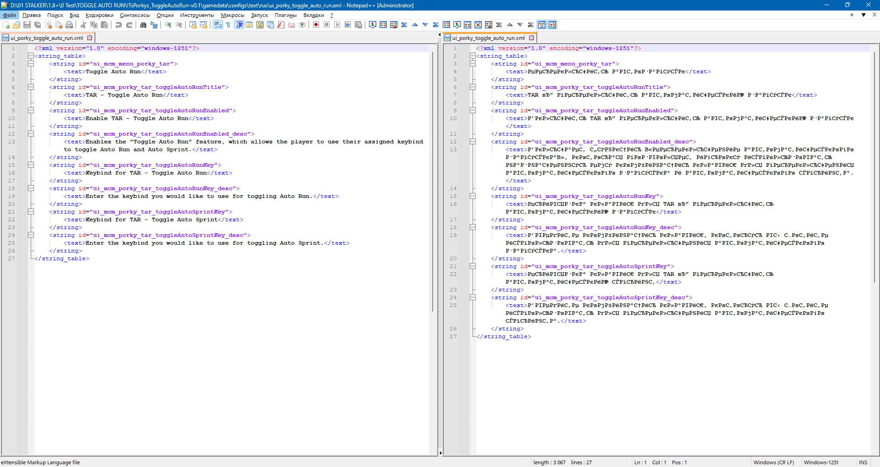Save the current file via floppy icon

27,25
